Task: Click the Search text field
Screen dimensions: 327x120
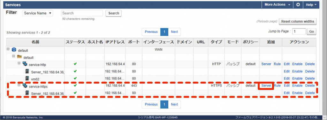Action: (x=82, y=13)
